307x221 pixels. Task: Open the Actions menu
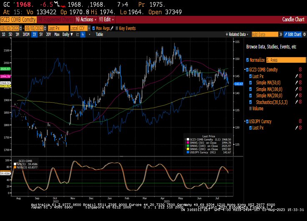click(x=86, y=19)
